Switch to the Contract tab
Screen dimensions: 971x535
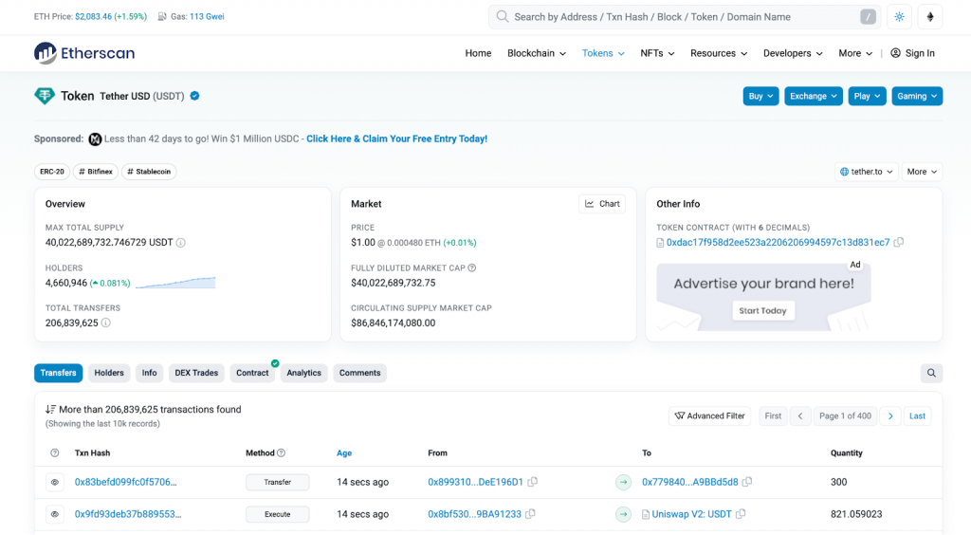(252, 373)
